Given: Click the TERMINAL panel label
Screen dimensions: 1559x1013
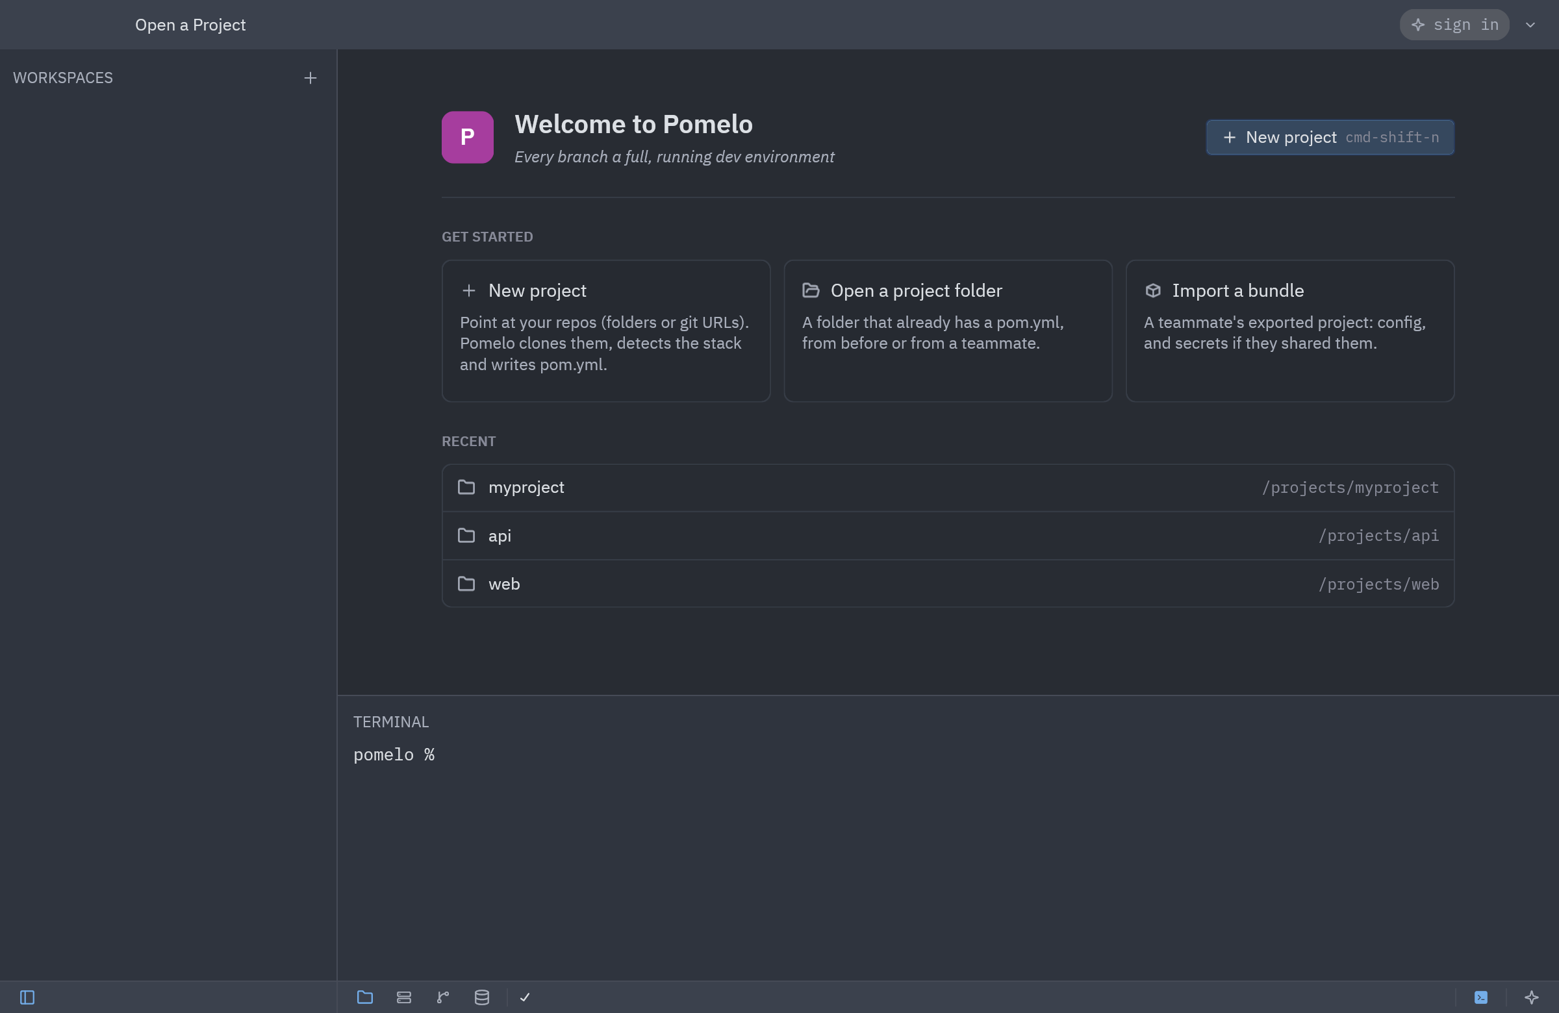Looking at the screenshot, I should [391, 721].
